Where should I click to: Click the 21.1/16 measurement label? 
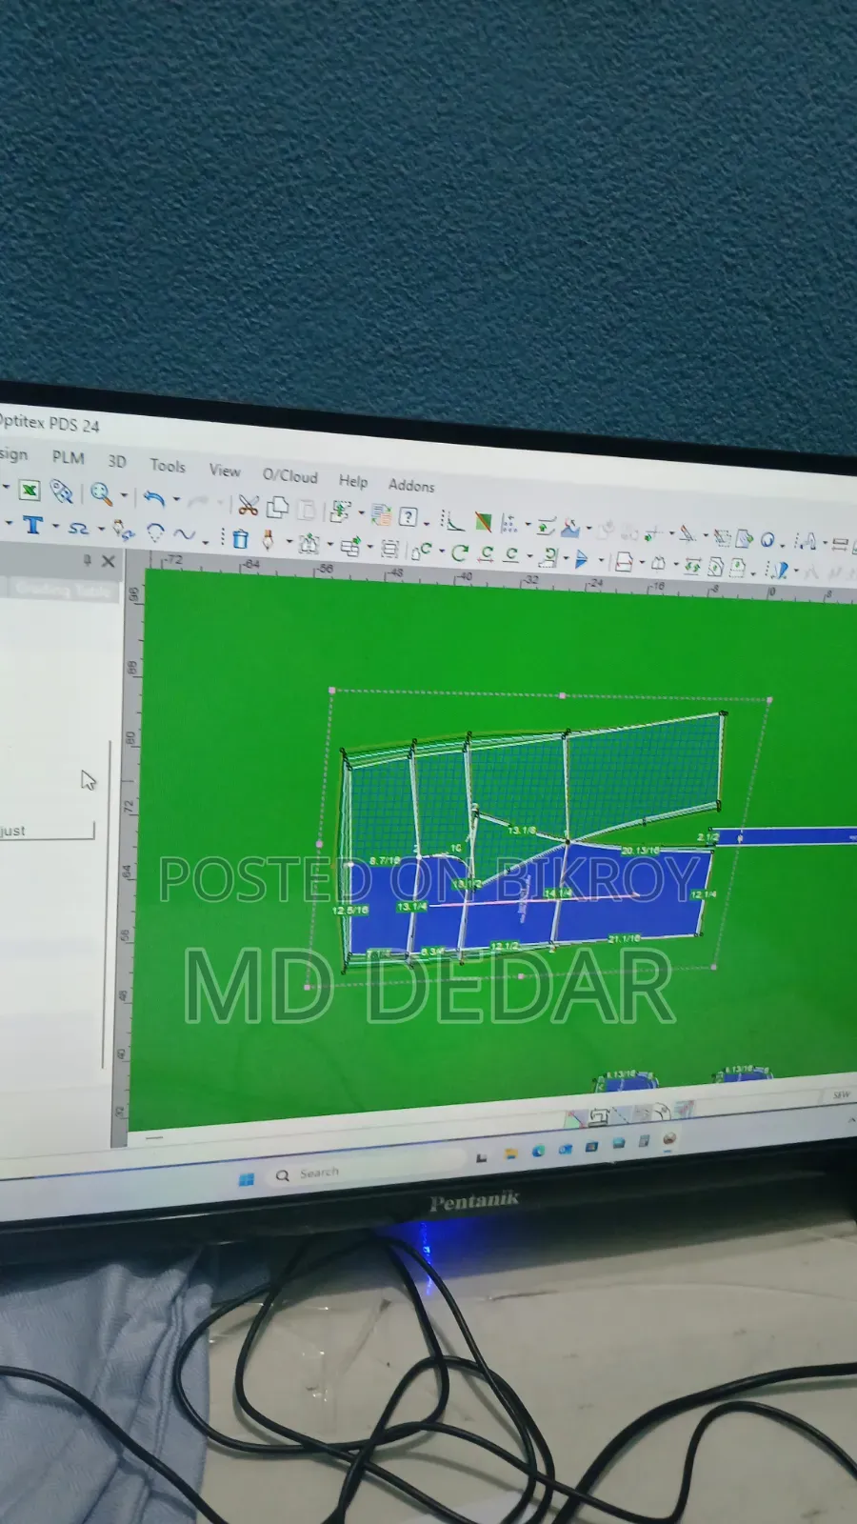[x=625, y=938]
